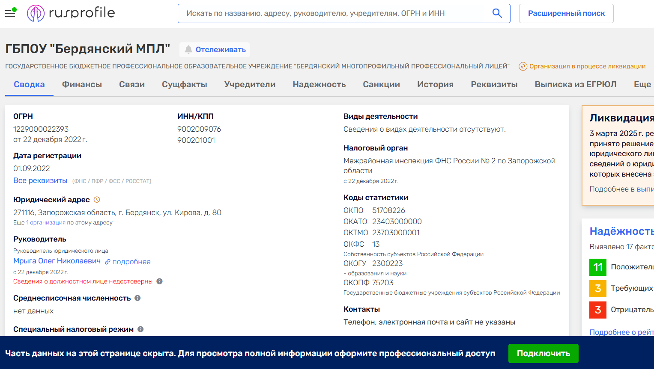Screen dimensions: 654x369
Task: Open the Учредители tab
Action: pyautogui.click(x=250, y=85)
